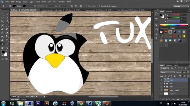
Task: Toggle Align Edges checkbox
Action: click(86, 6)
